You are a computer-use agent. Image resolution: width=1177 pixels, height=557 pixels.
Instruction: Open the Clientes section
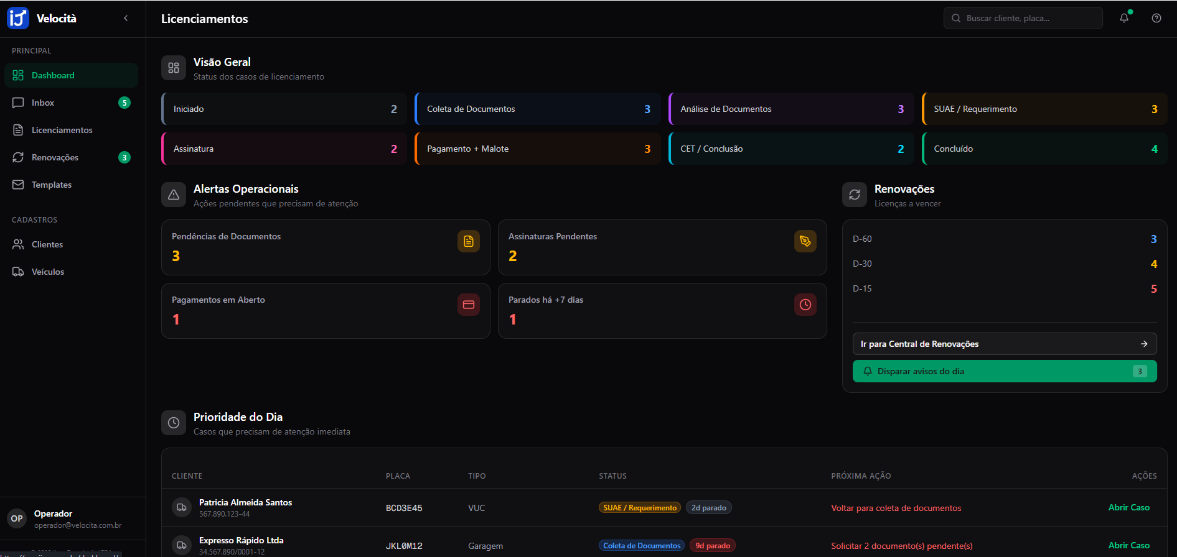(x=47, y=244)
